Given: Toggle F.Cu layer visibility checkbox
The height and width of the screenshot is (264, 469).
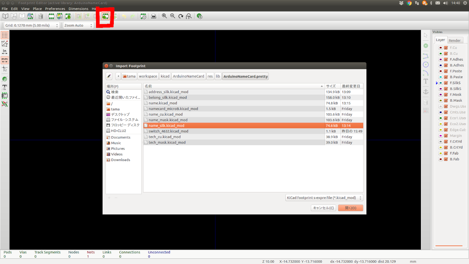Looking at the screenshot, I should click(446, 48).
